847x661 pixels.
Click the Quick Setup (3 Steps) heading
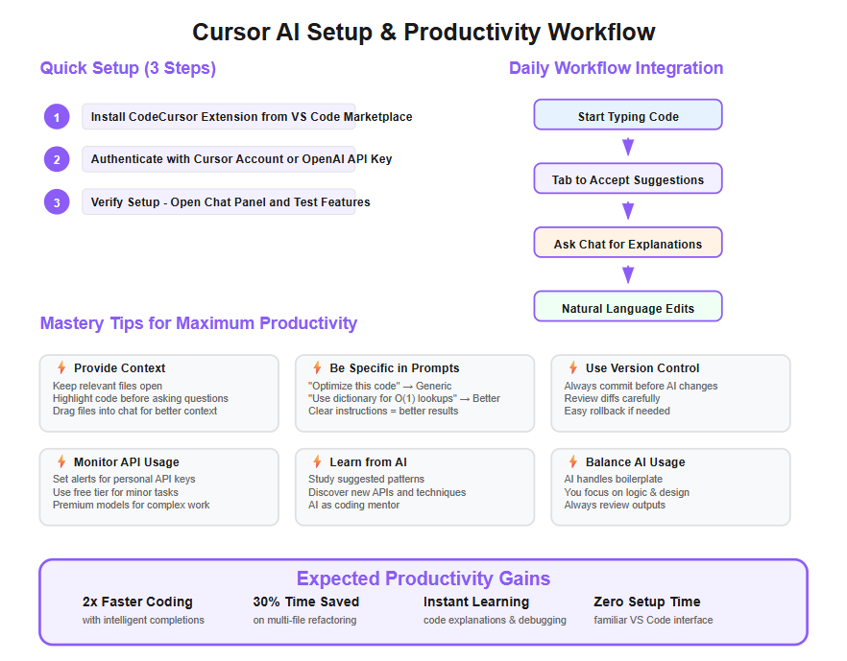coord(128,68)
